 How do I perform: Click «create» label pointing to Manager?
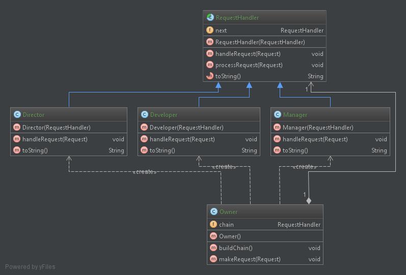(305, 167)
